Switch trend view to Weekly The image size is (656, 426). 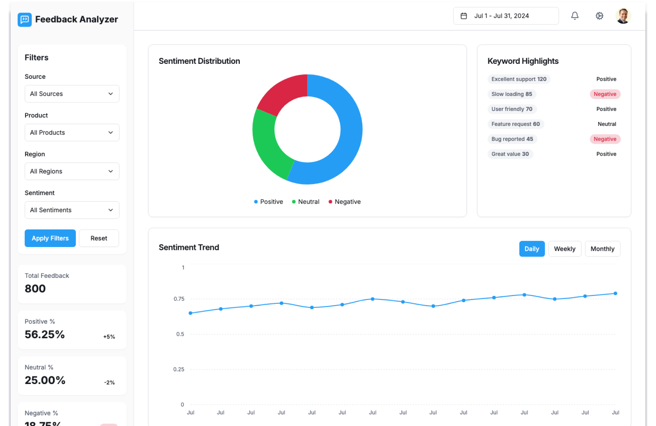564,249
